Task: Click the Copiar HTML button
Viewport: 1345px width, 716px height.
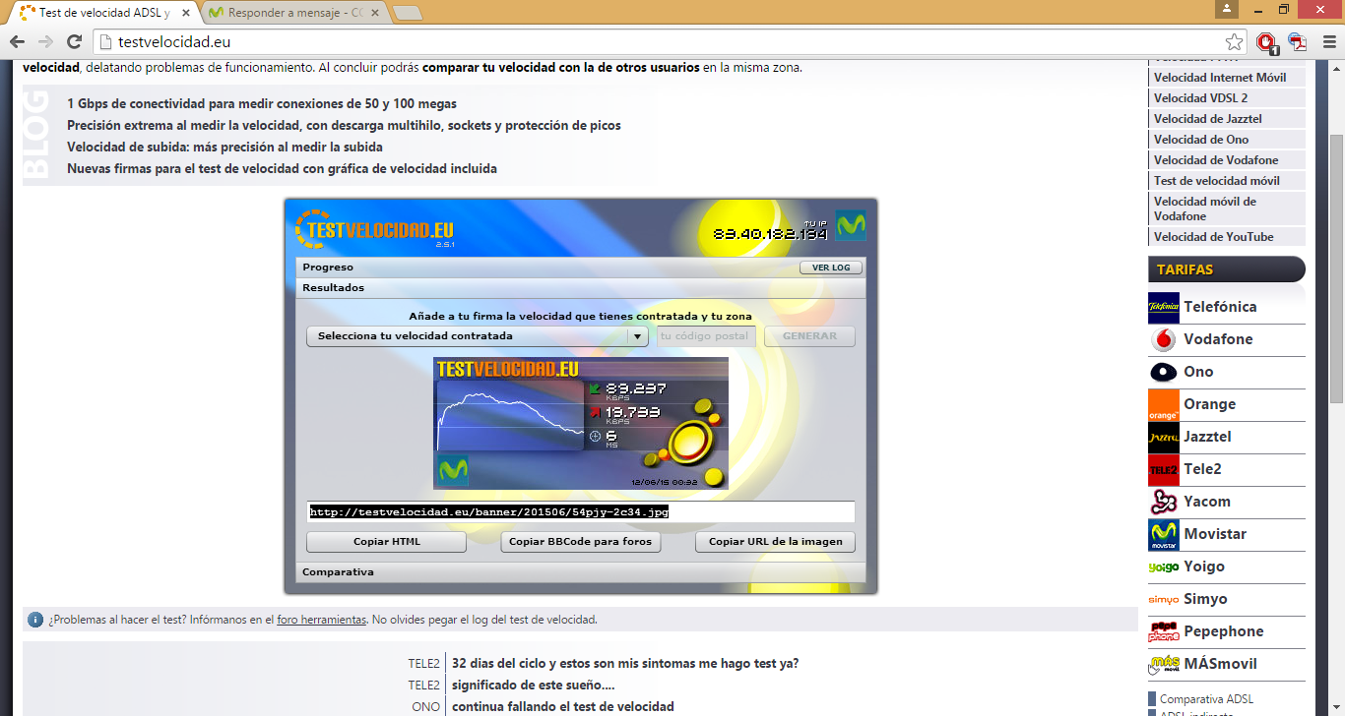Action: coord(386,542)
